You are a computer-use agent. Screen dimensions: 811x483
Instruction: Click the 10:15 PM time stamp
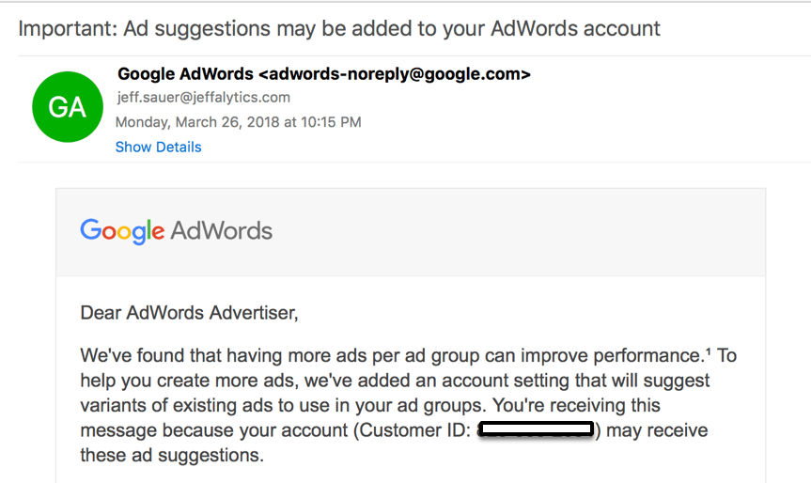pos(331,122)
